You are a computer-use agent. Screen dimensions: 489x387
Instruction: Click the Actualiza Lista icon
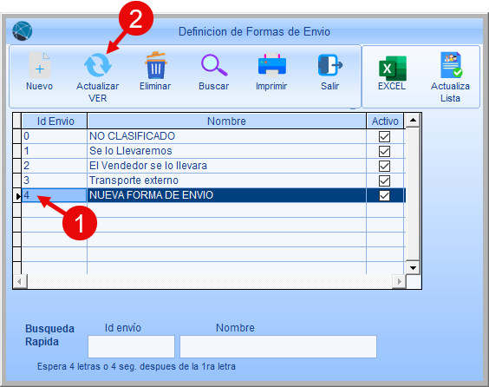[x=451, y=65]
